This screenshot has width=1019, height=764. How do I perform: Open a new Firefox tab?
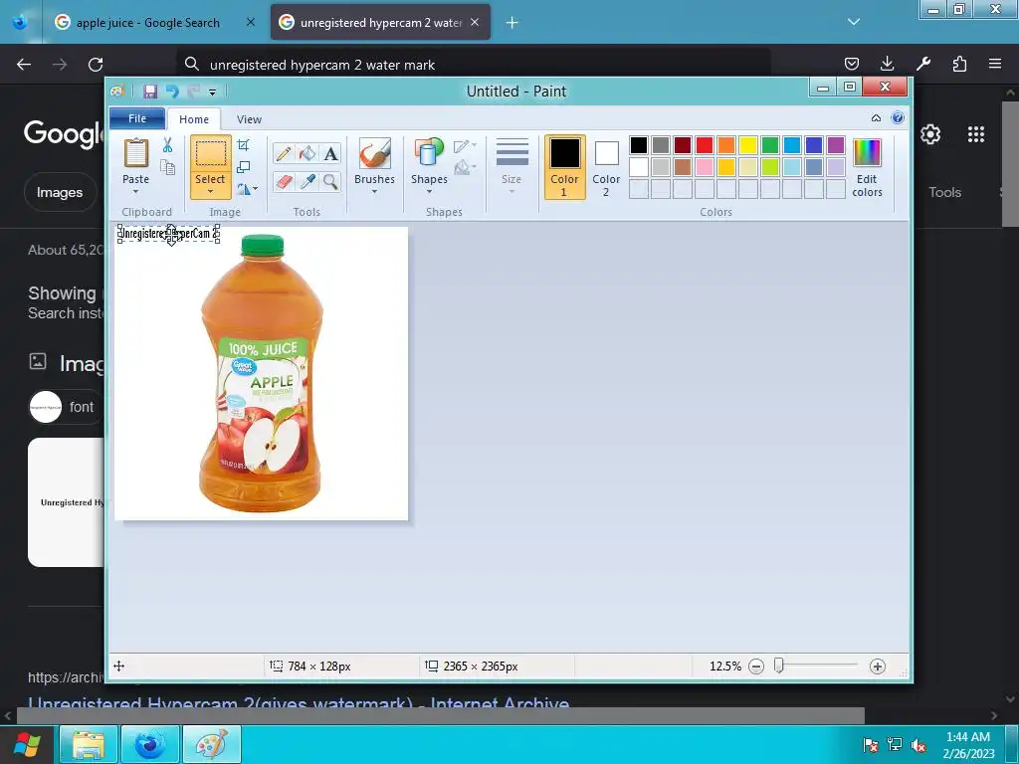[x=512, y=23]
